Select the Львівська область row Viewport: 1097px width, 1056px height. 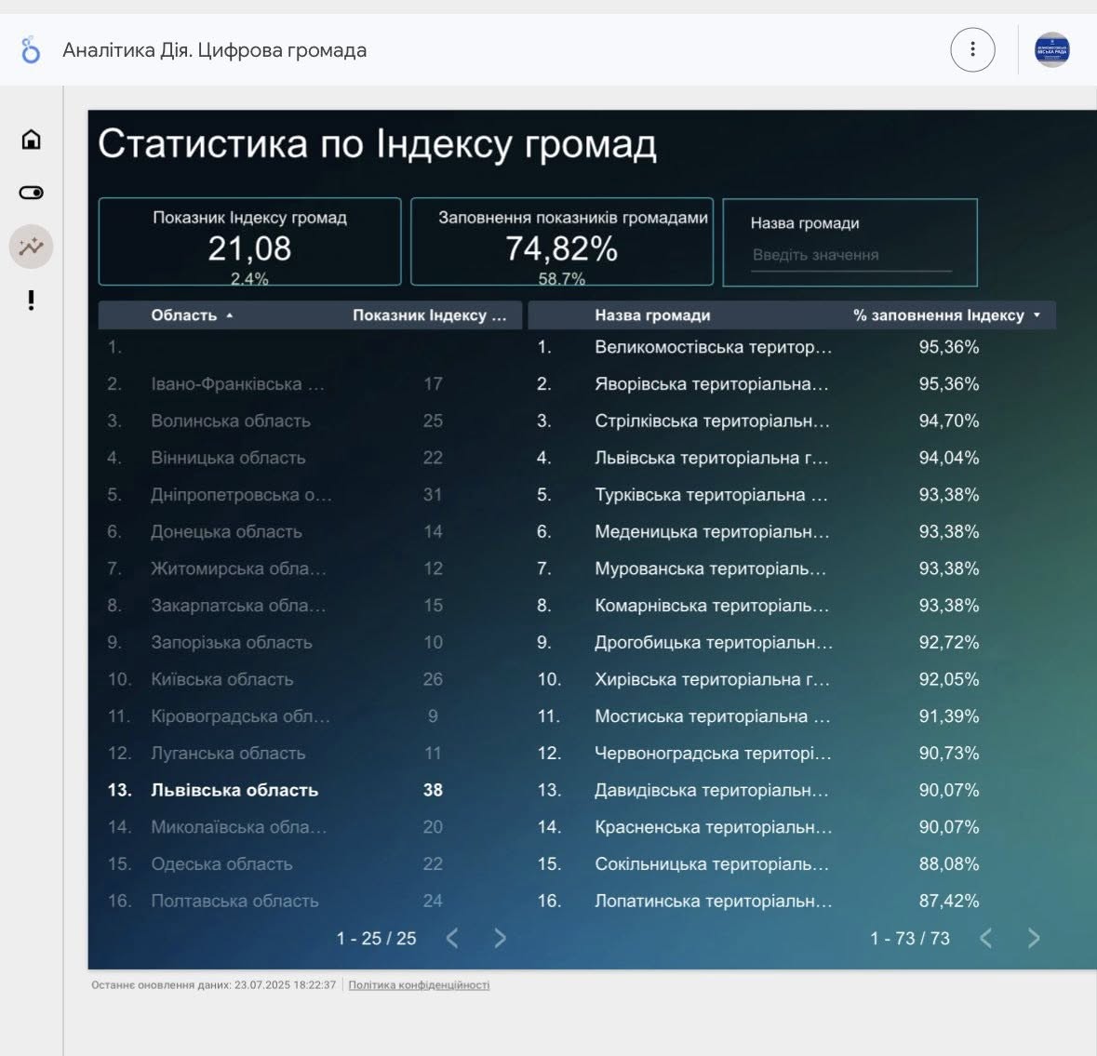(x=234, y=790)
